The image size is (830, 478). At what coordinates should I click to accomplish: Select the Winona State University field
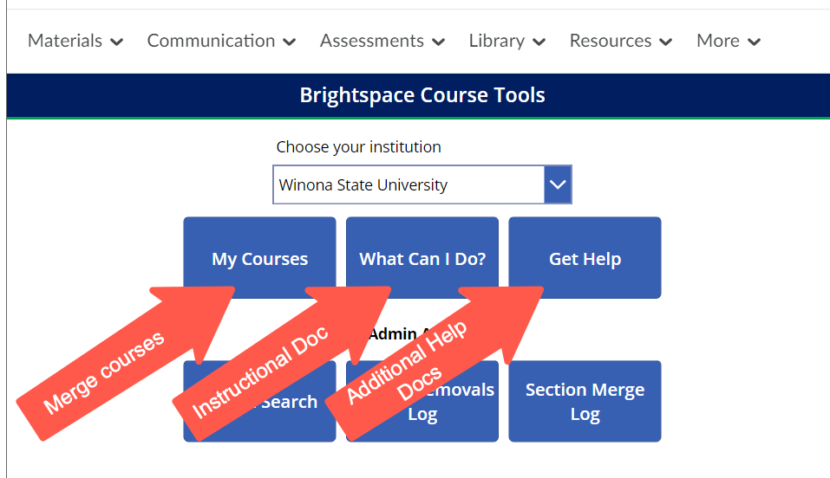pos(408,184)
